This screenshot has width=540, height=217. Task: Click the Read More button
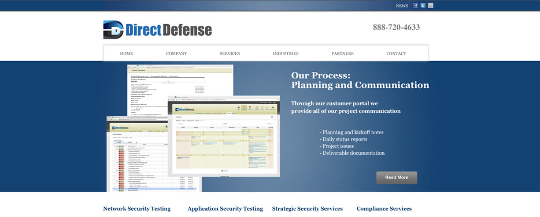click(397, 178)
